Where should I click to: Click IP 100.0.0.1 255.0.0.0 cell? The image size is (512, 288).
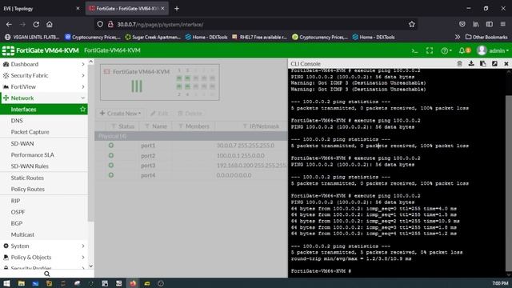(x=241, y=156)
